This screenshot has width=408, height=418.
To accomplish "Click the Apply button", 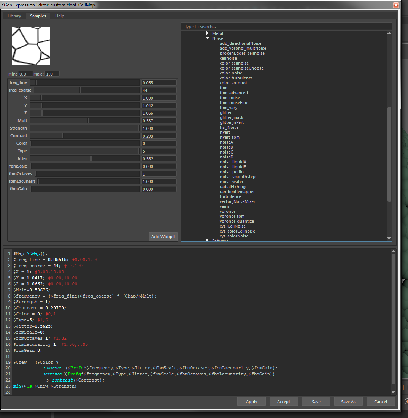I will click(x=251, y=401).
